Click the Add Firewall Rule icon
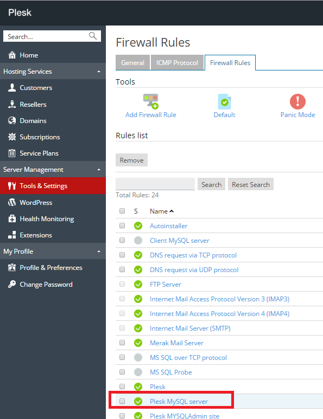This screenshot has width=323, height=419. point(151,101)
